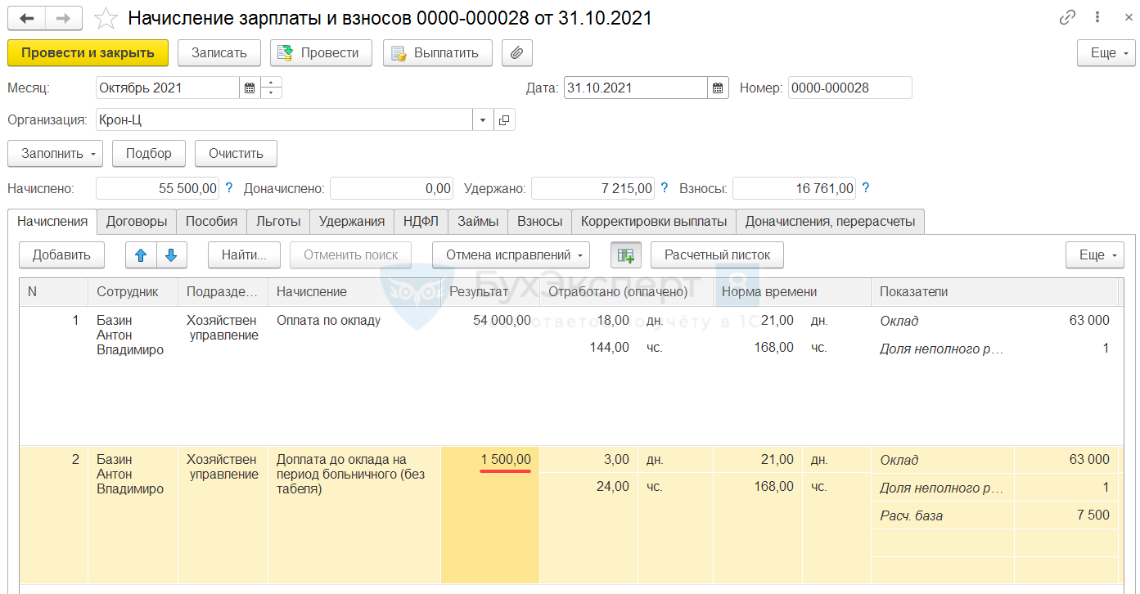The height and width of the screenshot is (594, 1140).
Task: Switch to the Займы tab
Action: [478, 222]
